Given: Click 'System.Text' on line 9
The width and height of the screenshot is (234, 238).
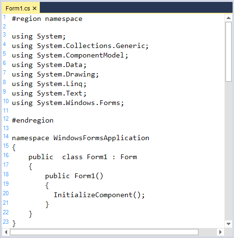Looking at the screenshot, I should [x=60, y=93].
